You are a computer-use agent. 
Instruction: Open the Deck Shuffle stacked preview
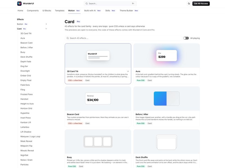pyautogui.click(x=166, y=142)
